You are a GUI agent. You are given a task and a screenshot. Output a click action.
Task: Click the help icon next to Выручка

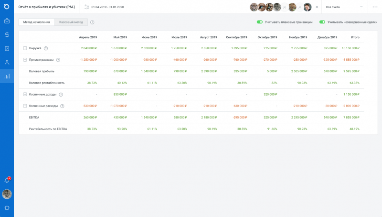coord(46,48)
